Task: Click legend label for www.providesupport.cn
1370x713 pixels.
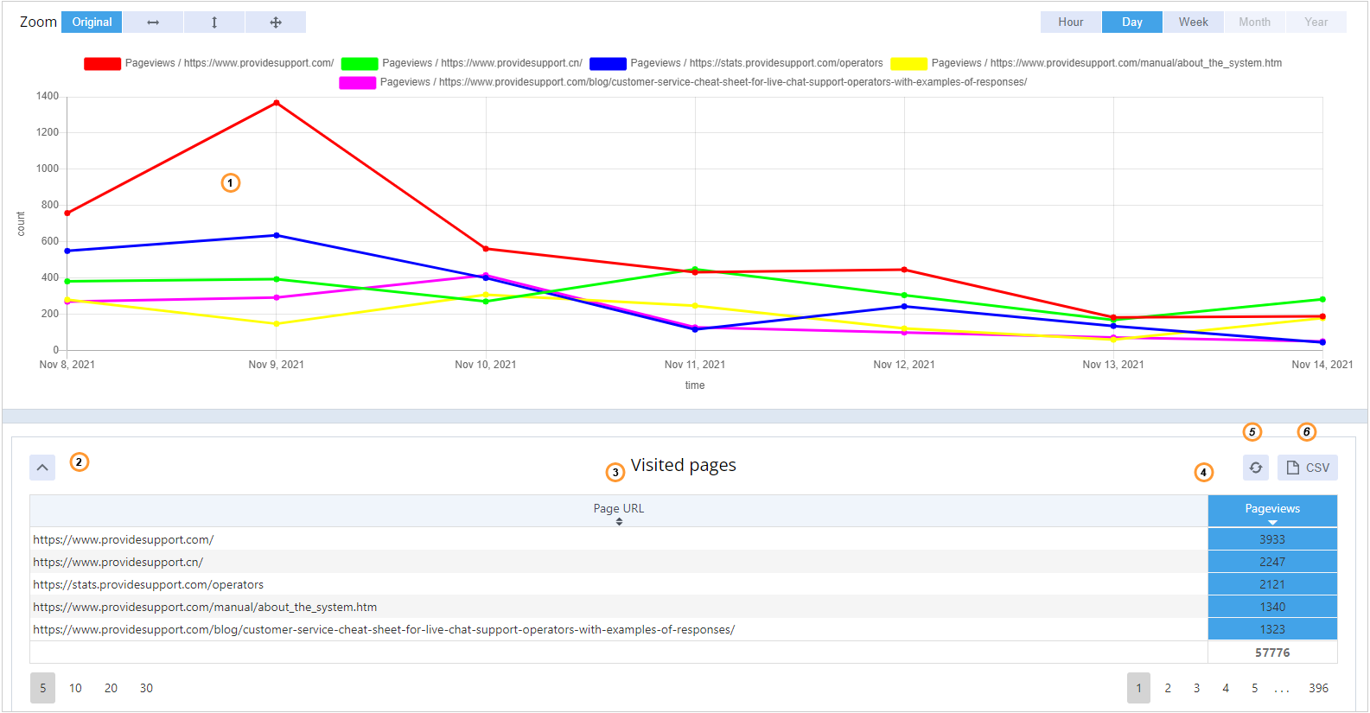Action: point(482,63)
